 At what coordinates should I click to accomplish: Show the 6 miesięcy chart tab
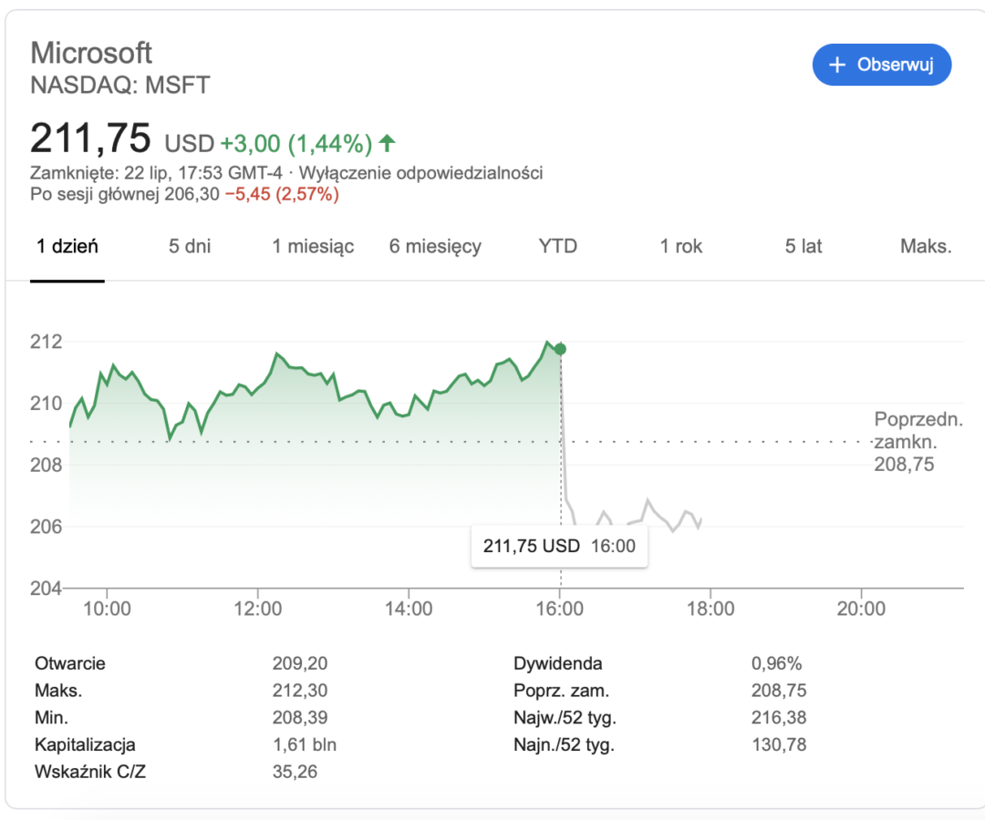435,246
